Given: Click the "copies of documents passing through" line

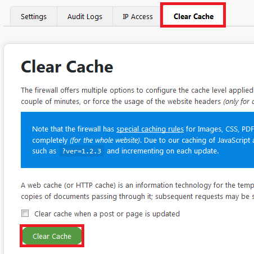Looking at the screenshot, I should tap(137, 197).
